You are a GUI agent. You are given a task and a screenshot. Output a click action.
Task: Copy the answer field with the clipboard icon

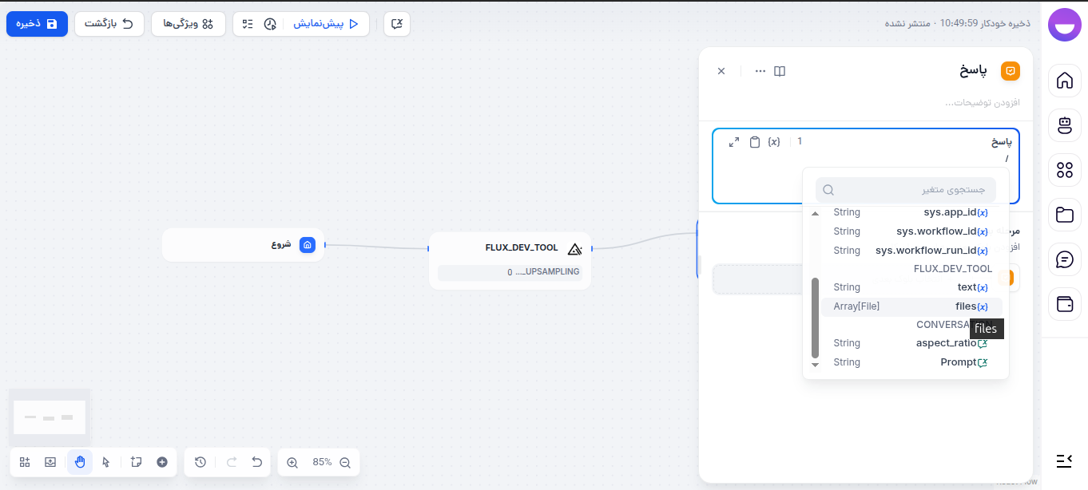[755, 141]
